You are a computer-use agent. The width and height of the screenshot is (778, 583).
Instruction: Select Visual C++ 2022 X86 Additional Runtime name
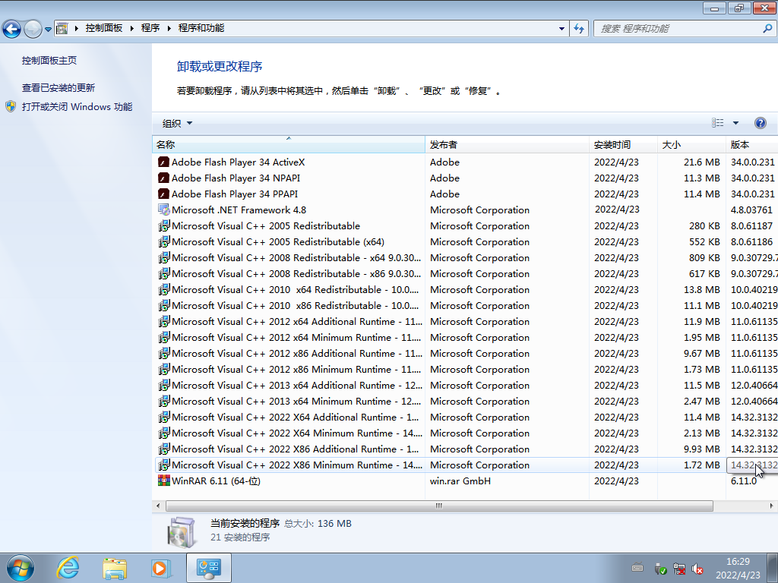[296, 449]
